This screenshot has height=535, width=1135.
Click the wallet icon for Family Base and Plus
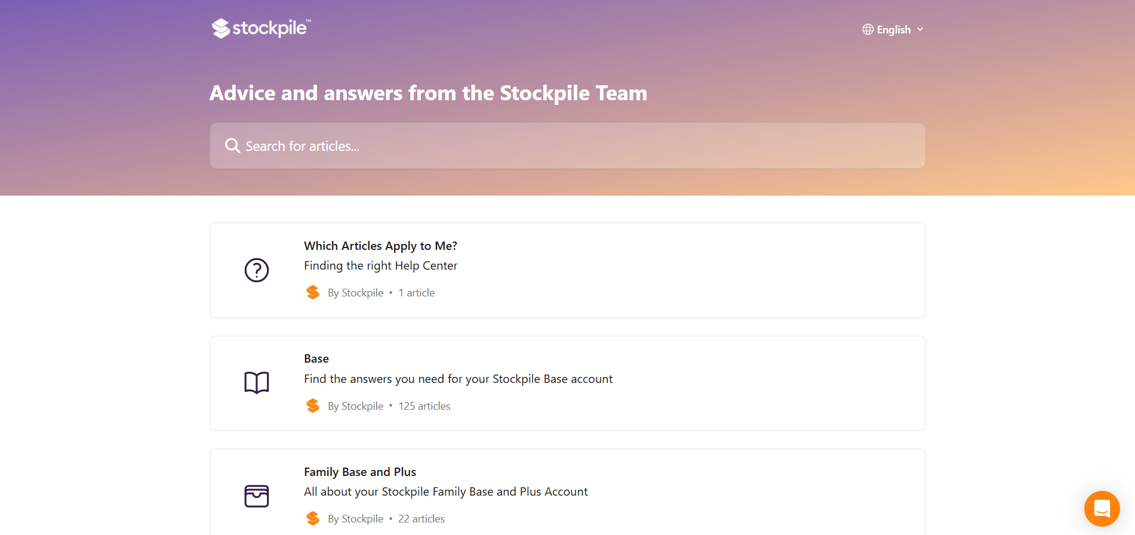click(257, 496)
